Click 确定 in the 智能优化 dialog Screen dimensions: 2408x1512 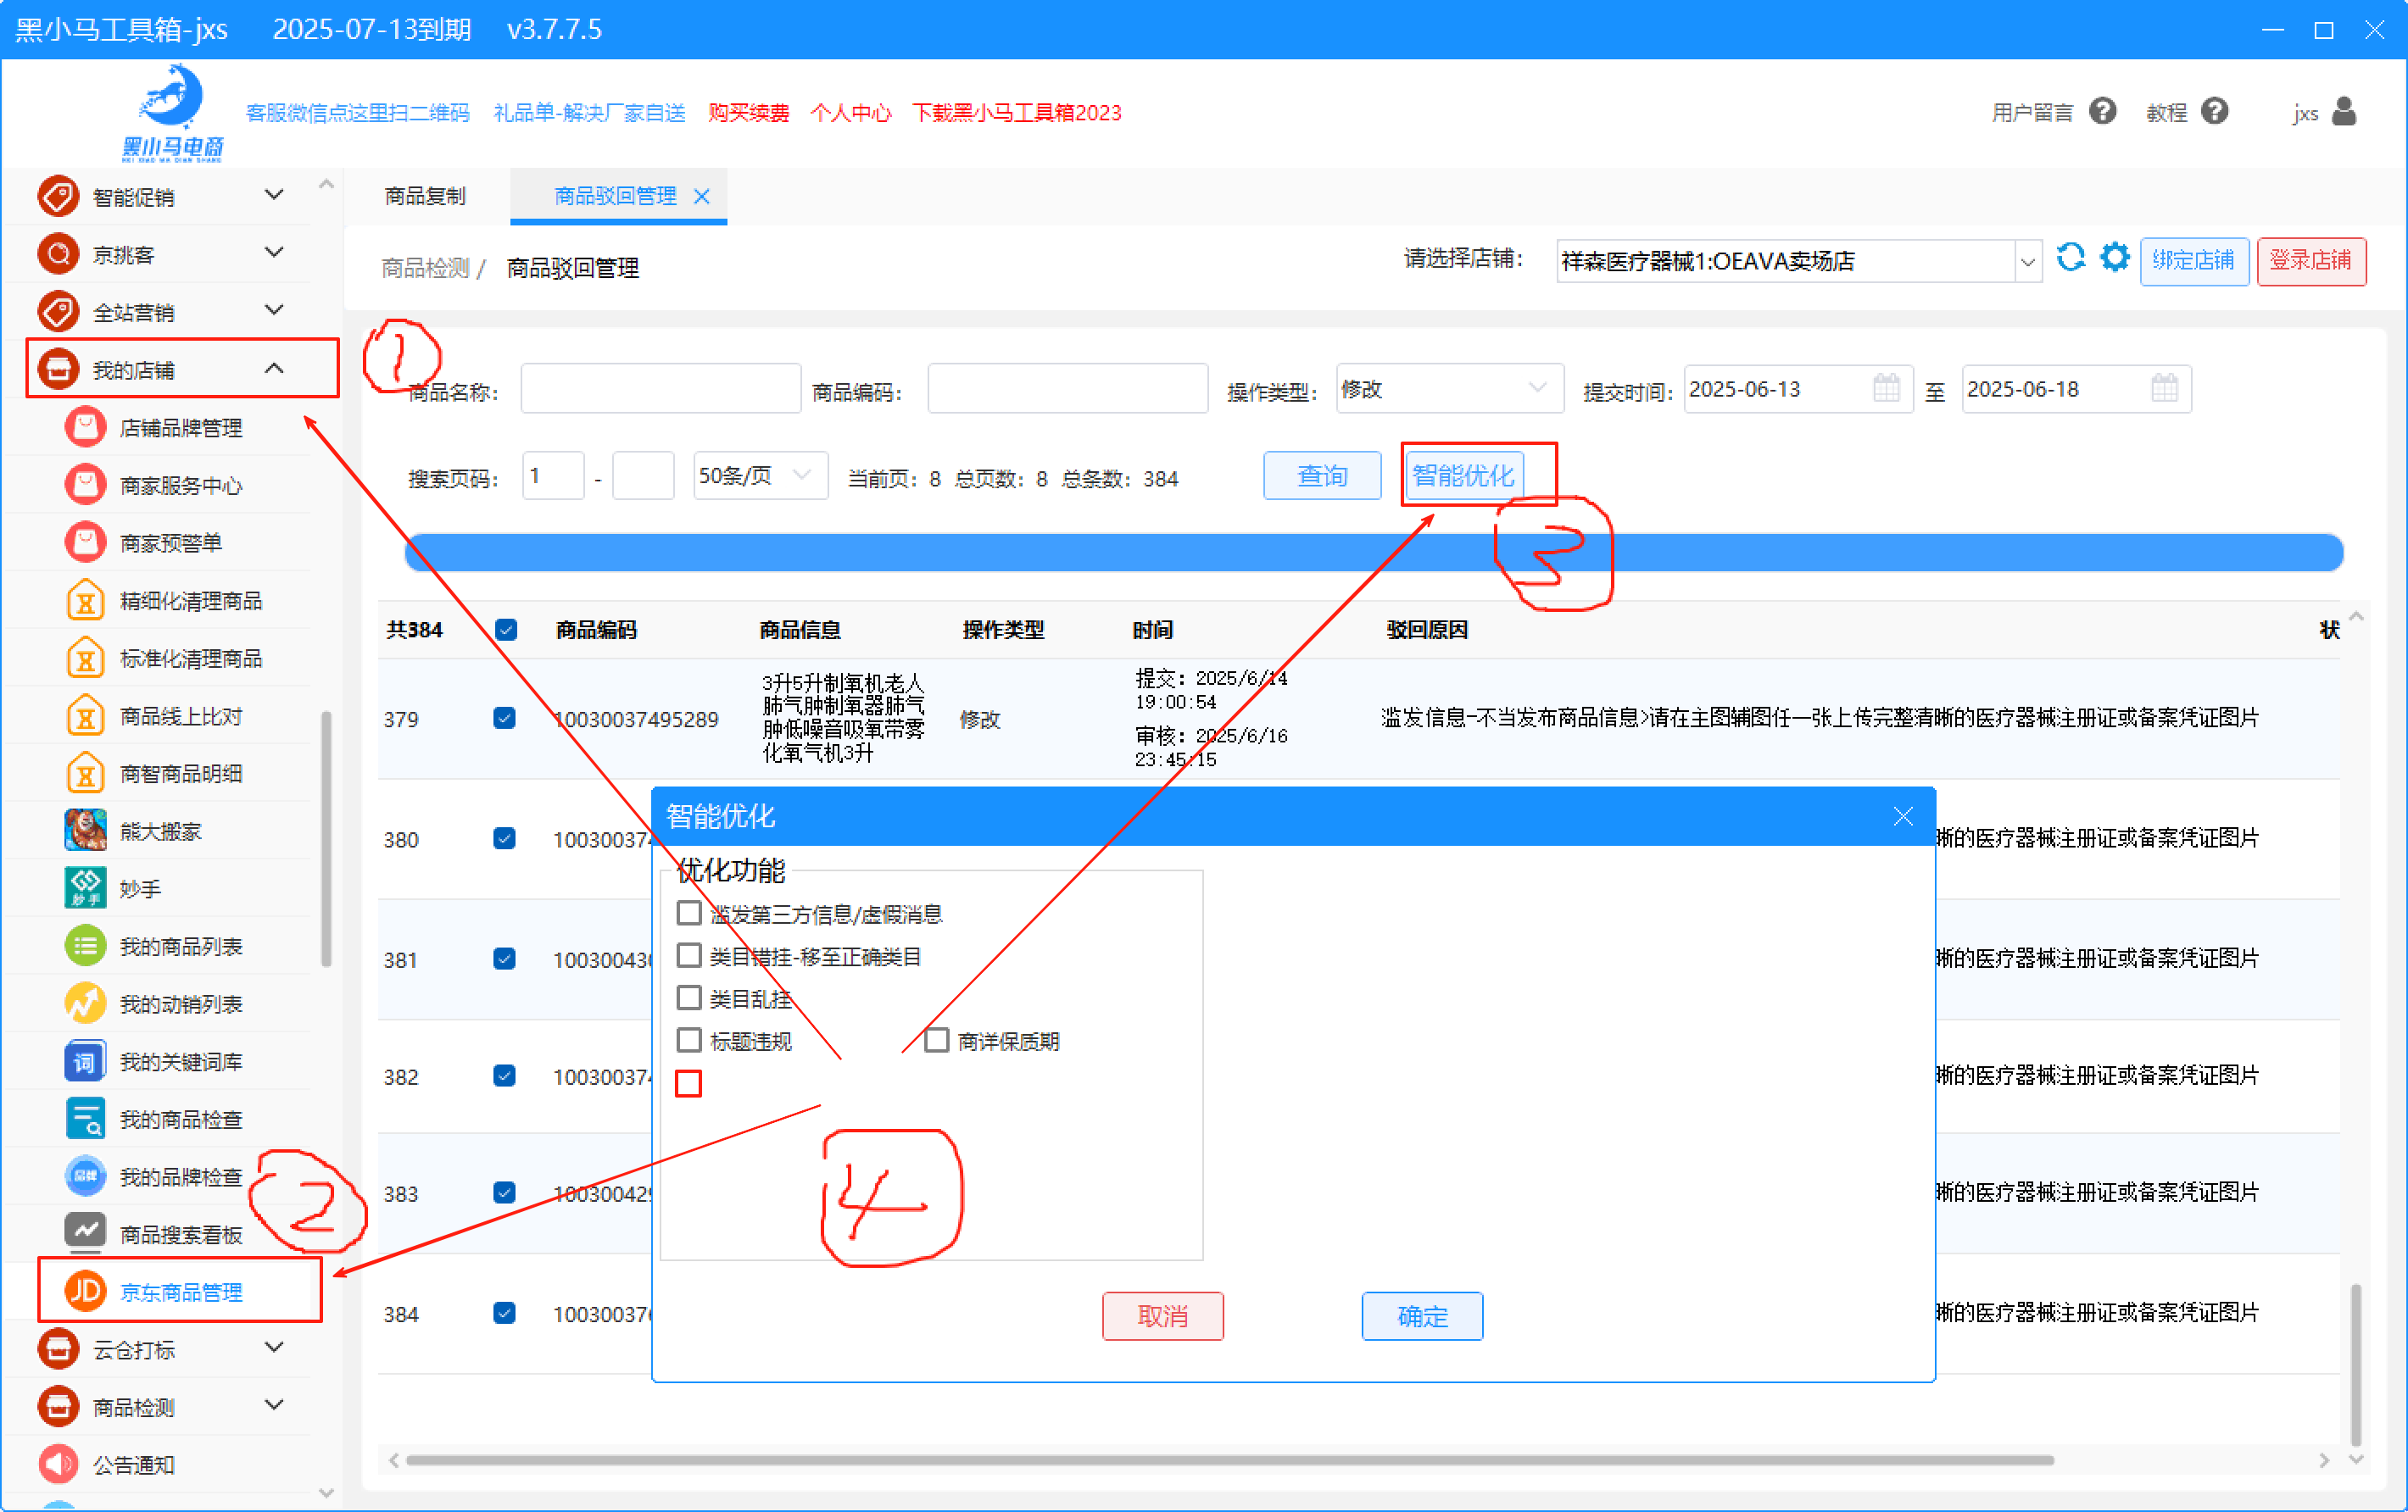tap(1422, 1316)
